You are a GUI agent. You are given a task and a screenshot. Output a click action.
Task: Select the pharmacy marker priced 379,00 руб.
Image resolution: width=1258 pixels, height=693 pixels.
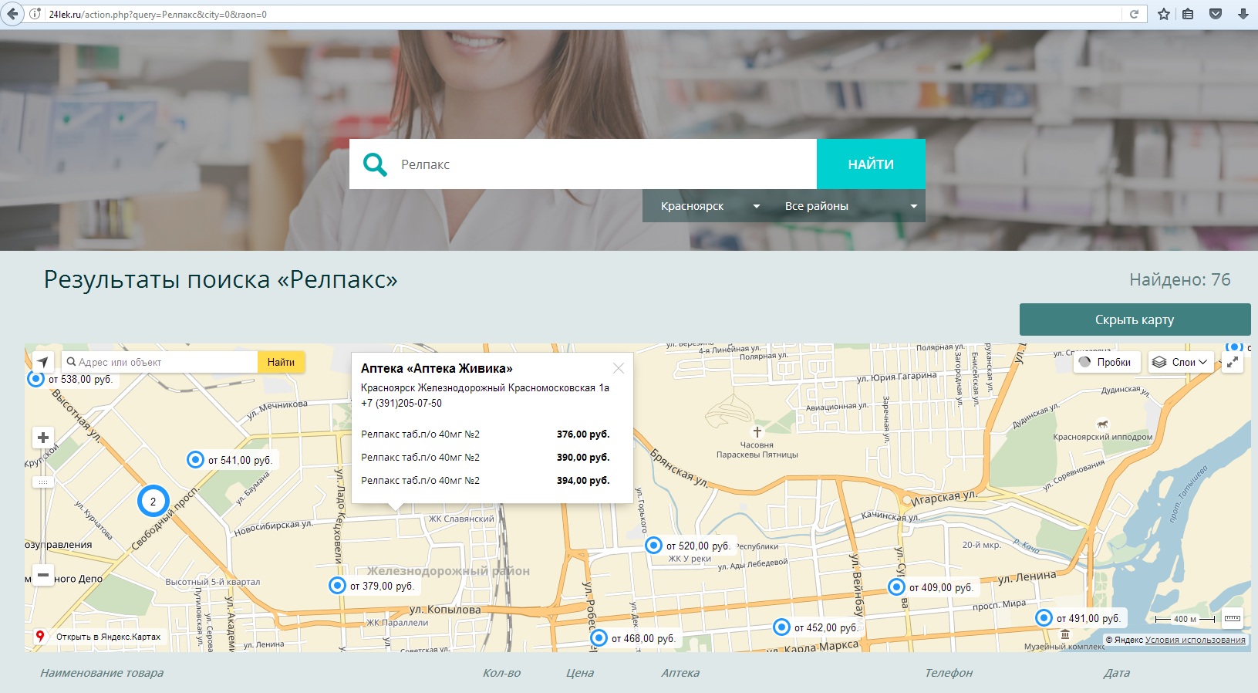(337, 586)
